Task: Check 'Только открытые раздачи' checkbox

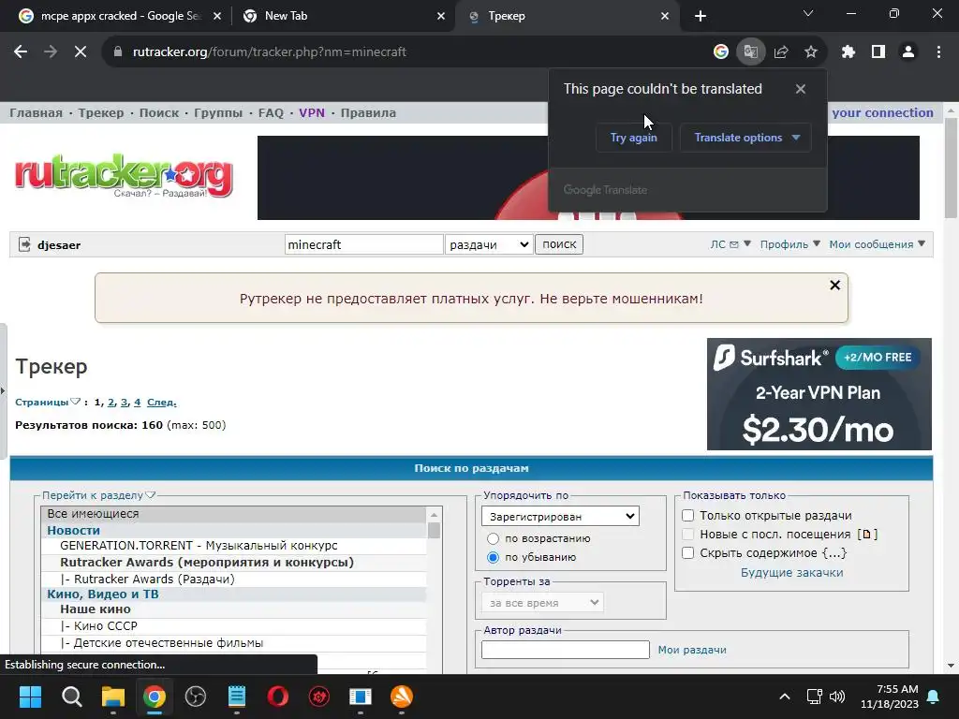Action: click(688, 516)
